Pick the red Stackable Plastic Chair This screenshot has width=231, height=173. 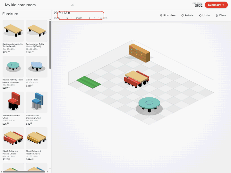click(x=13, y=102)
